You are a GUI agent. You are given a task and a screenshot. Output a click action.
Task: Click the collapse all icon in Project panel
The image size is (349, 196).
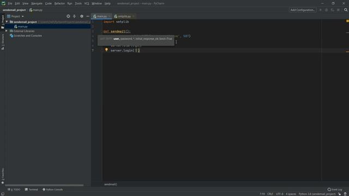tap(74, 16)
